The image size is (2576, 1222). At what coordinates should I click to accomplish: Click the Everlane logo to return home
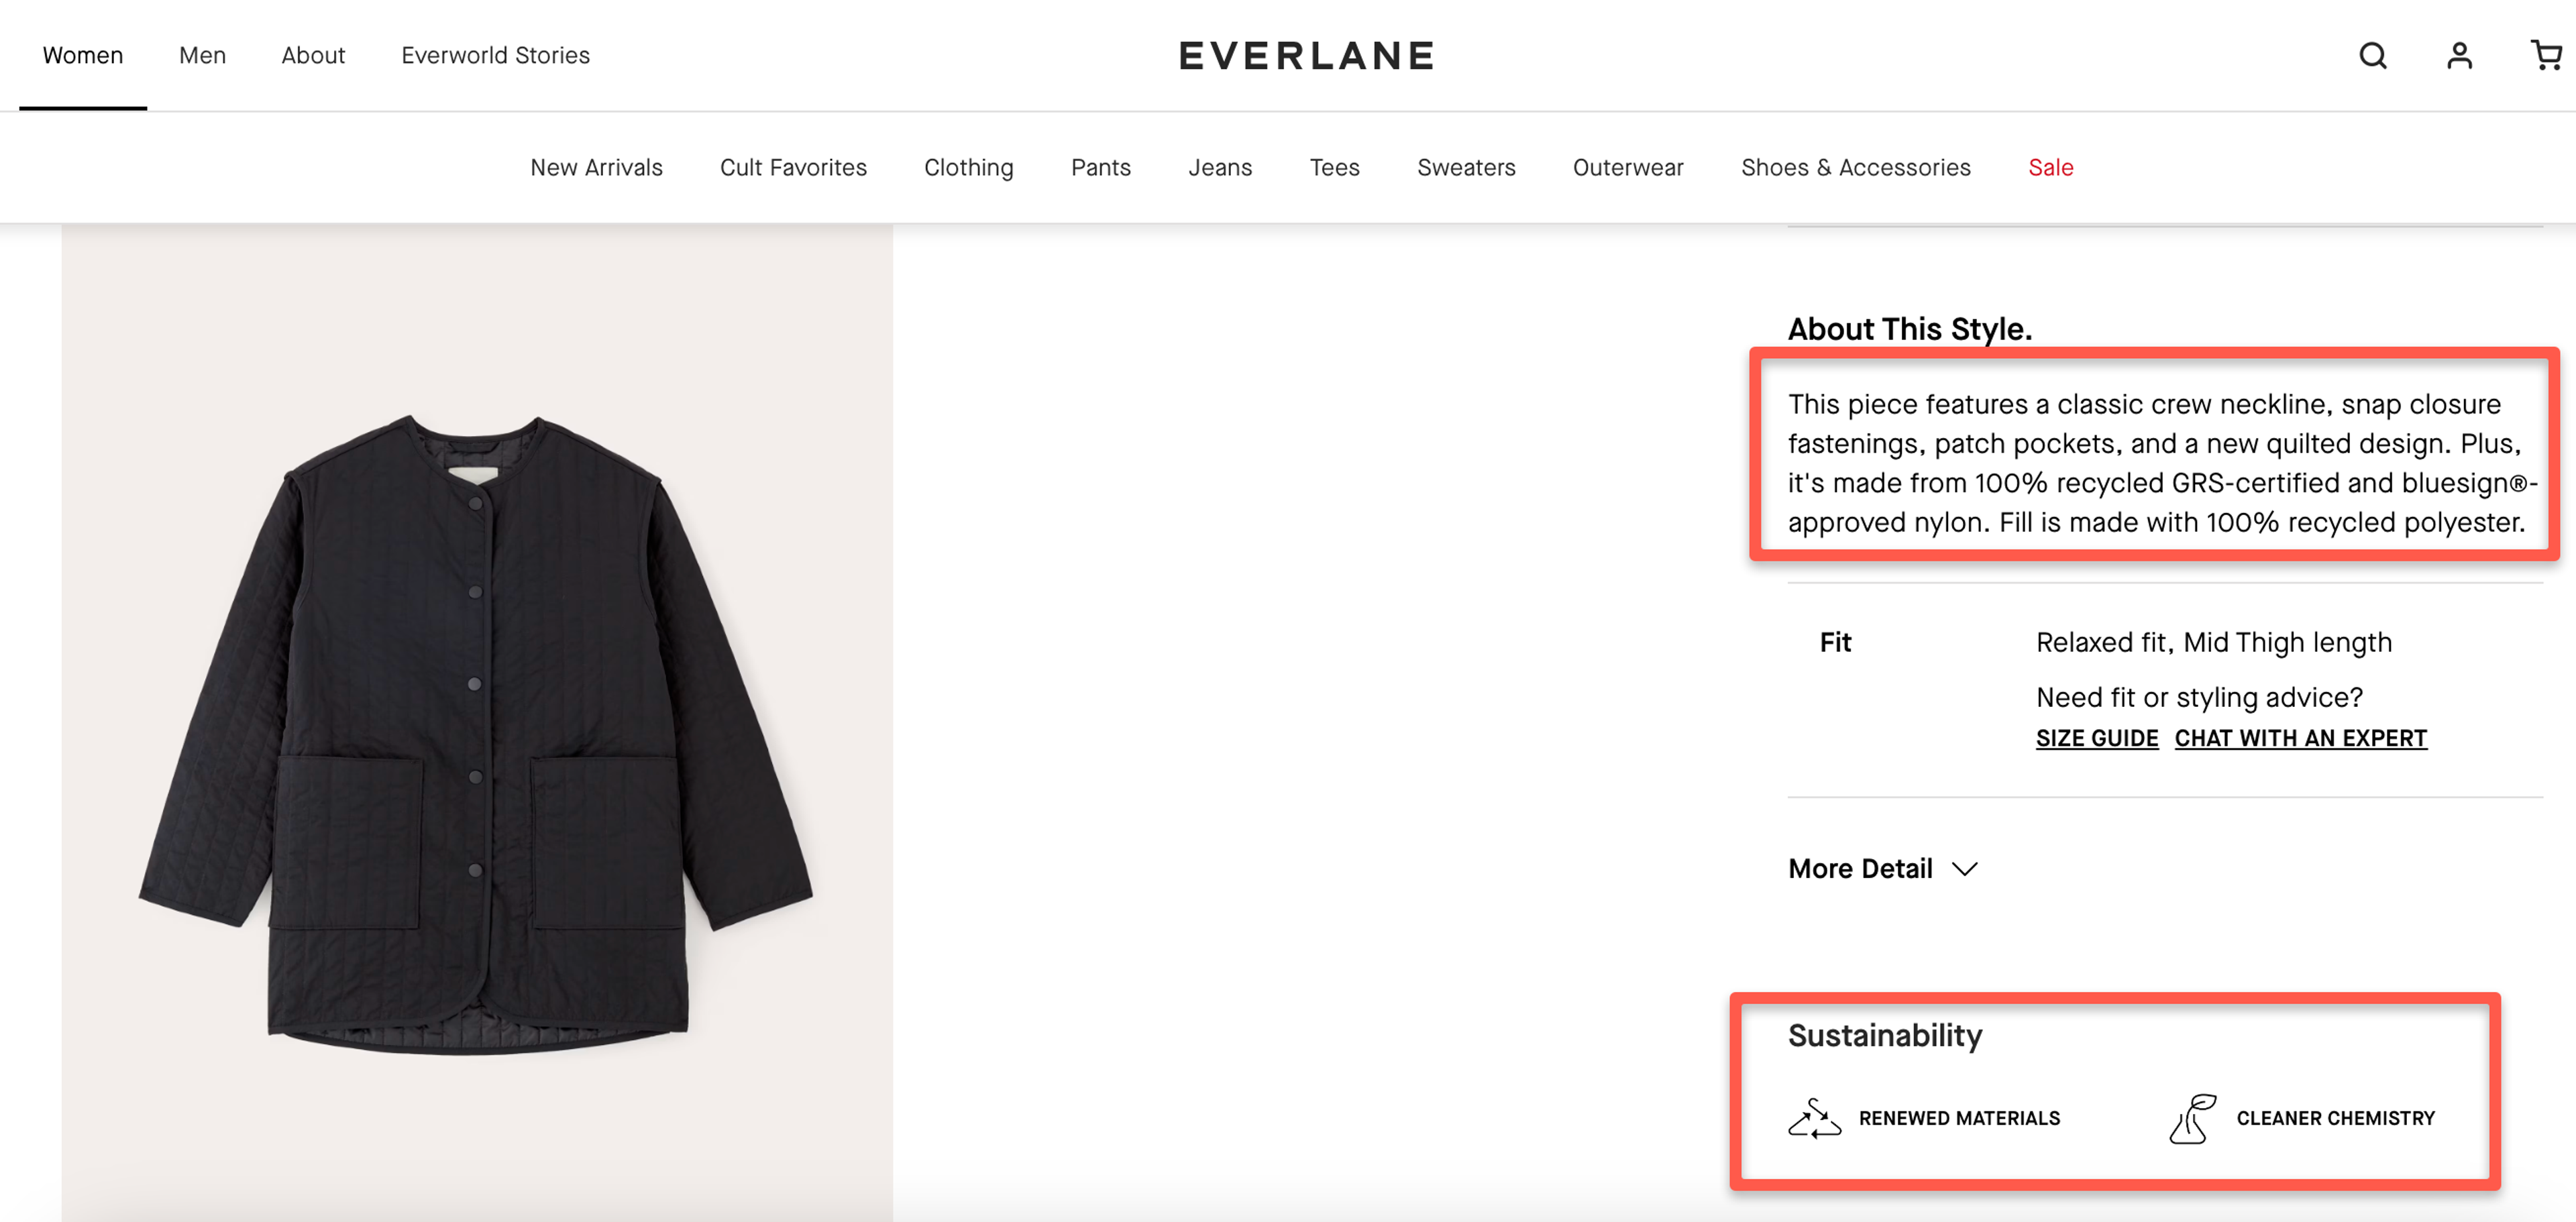(1306, 55)
